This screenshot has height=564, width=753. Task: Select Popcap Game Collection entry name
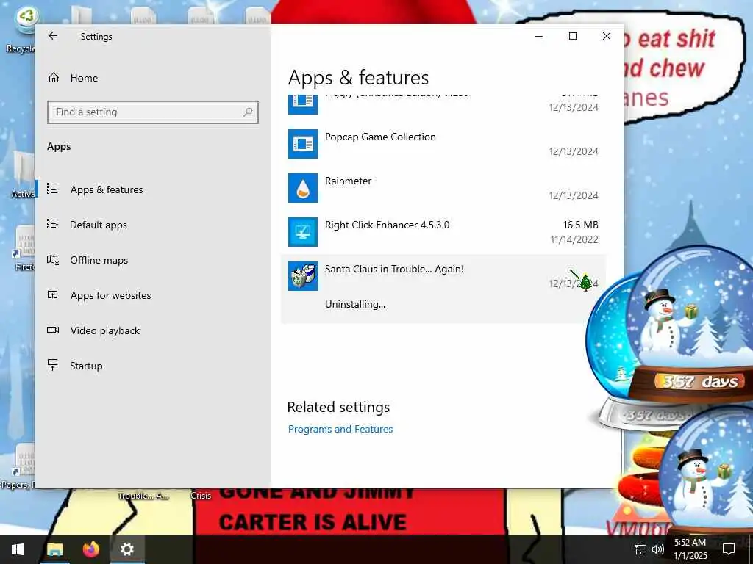[380, 137]
